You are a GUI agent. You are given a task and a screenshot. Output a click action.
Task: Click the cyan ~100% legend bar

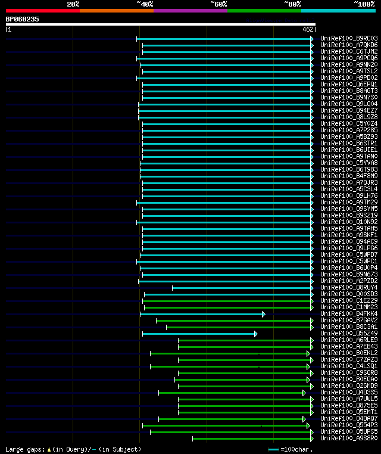coord(338,11)
